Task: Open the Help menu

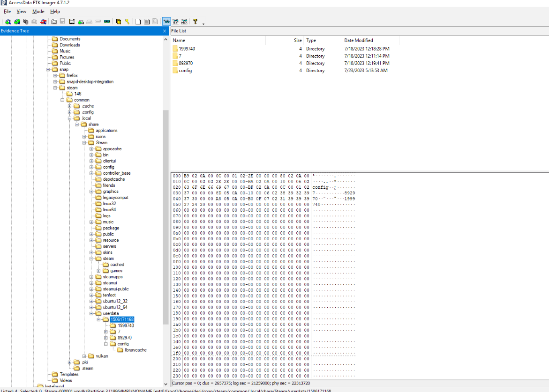Action: click(55, 12)
